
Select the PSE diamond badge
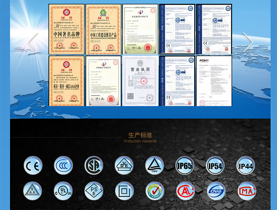pyautogui.click(x=94, y=191)
